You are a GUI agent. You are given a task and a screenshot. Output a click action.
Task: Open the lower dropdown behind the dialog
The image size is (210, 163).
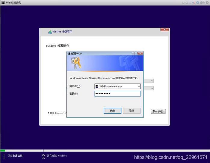[152, 88]
